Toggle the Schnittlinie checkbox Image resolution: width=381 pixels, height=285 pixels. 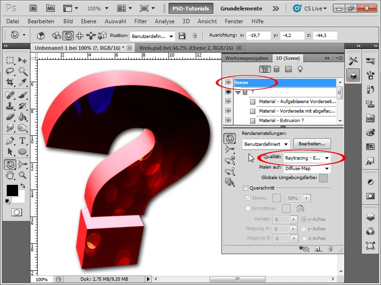(248, 208)
